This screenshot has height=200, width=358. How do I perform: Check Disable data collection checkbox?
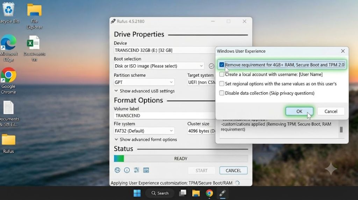pos(222,93)
